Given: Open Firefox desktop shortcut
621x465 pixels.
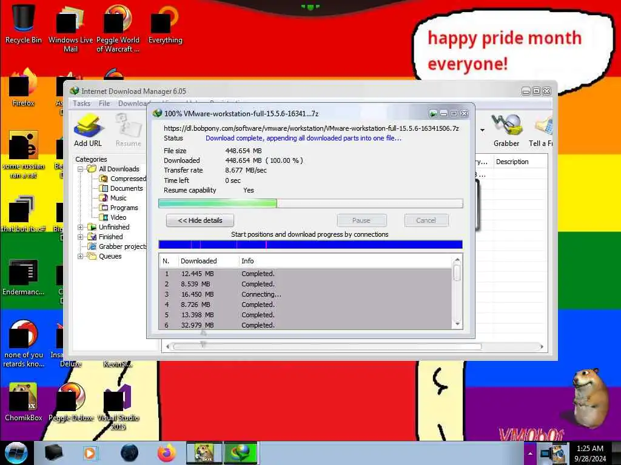Looking at the screenshot, I should pyautogui.click(x=24, y=88).
